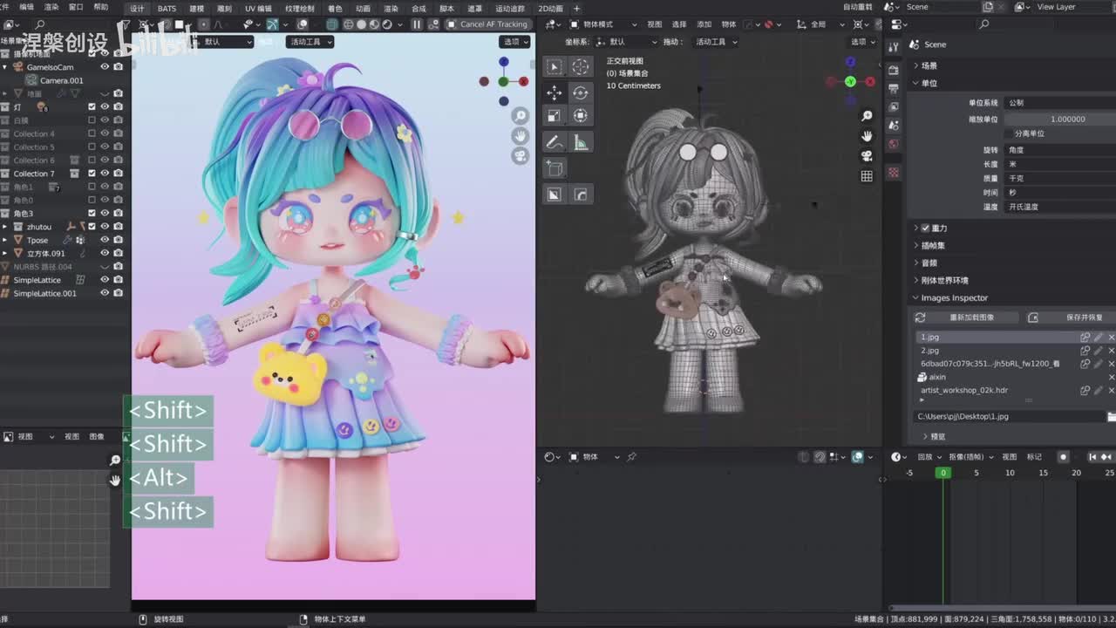
Task: Click the pan hand icon in right viewport
Action: click(867, 136)
